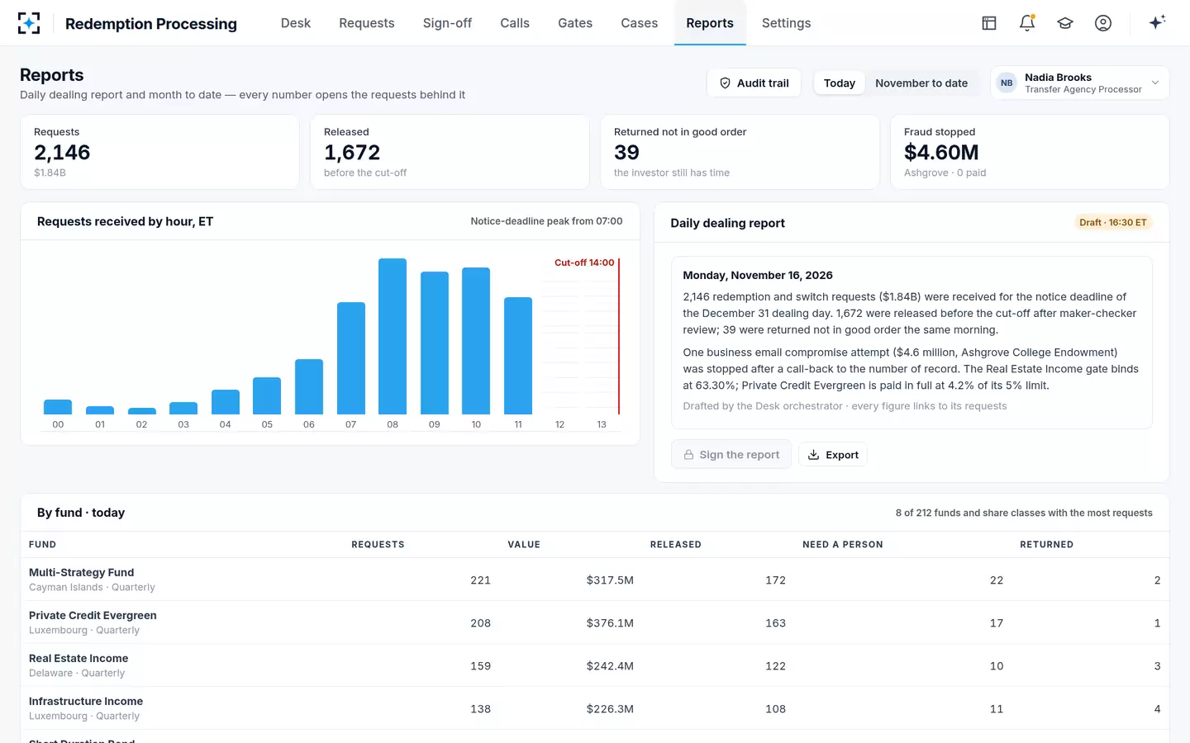This screenshot has height=743, width=1190.
Task: Click need-a-person count 22 for Multi-Strategy Fund
Action: (997, 580)
